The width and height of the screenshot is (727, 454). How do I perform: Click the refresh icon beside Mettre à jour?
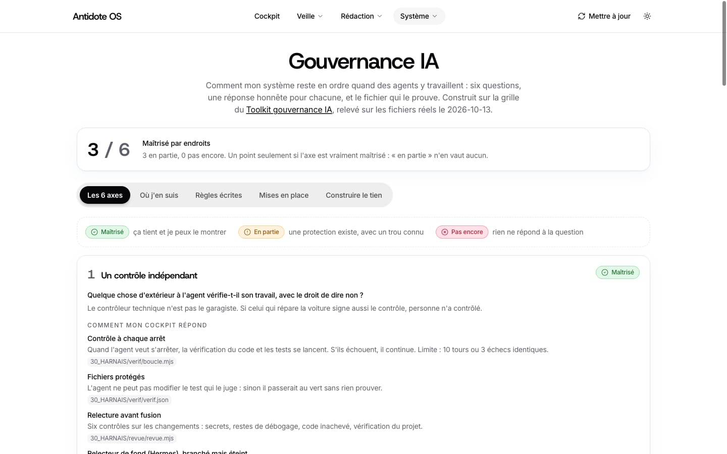click(582, 16)
